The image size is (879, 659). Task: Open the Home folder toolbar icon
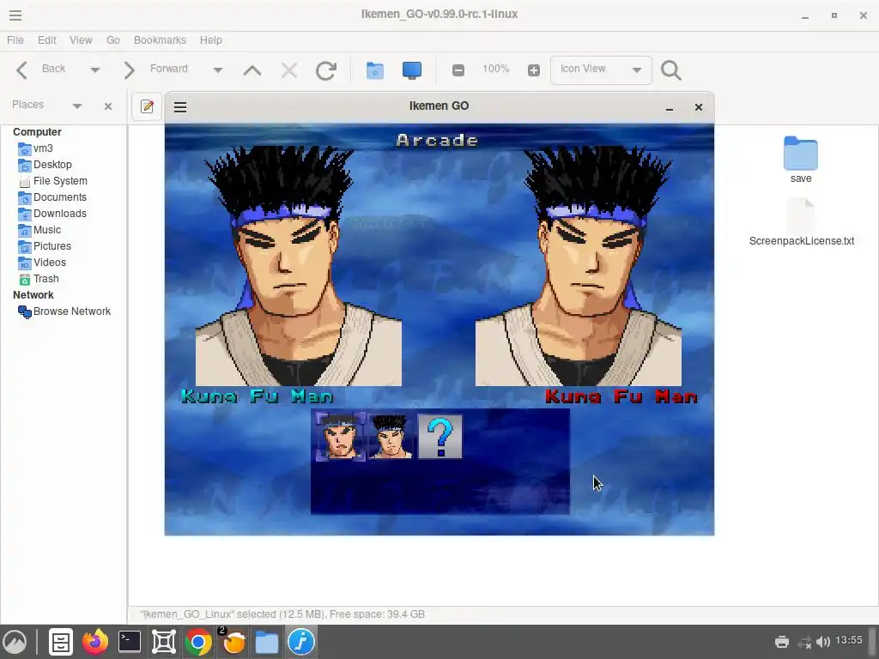click(x=374, y=70)
